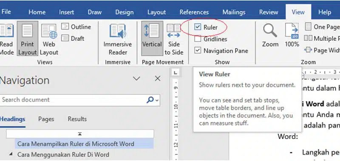Click the search magnifier icon
Screen dimensions: 340x161
pyautogui.click(x=150, y=100)
